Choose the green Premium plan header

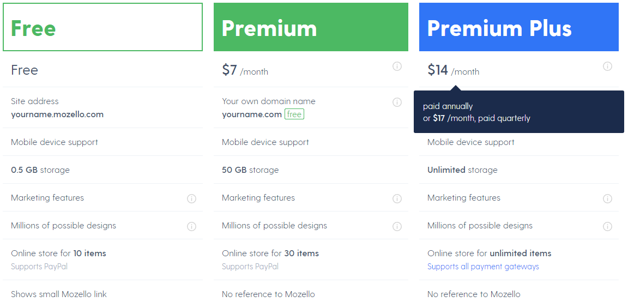(311, 27)
